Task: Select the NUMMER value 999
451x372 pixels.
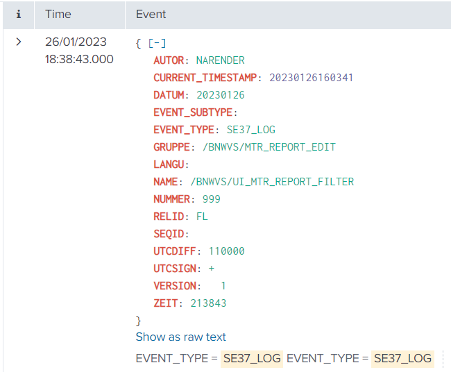Action: (x=211, y=199)
